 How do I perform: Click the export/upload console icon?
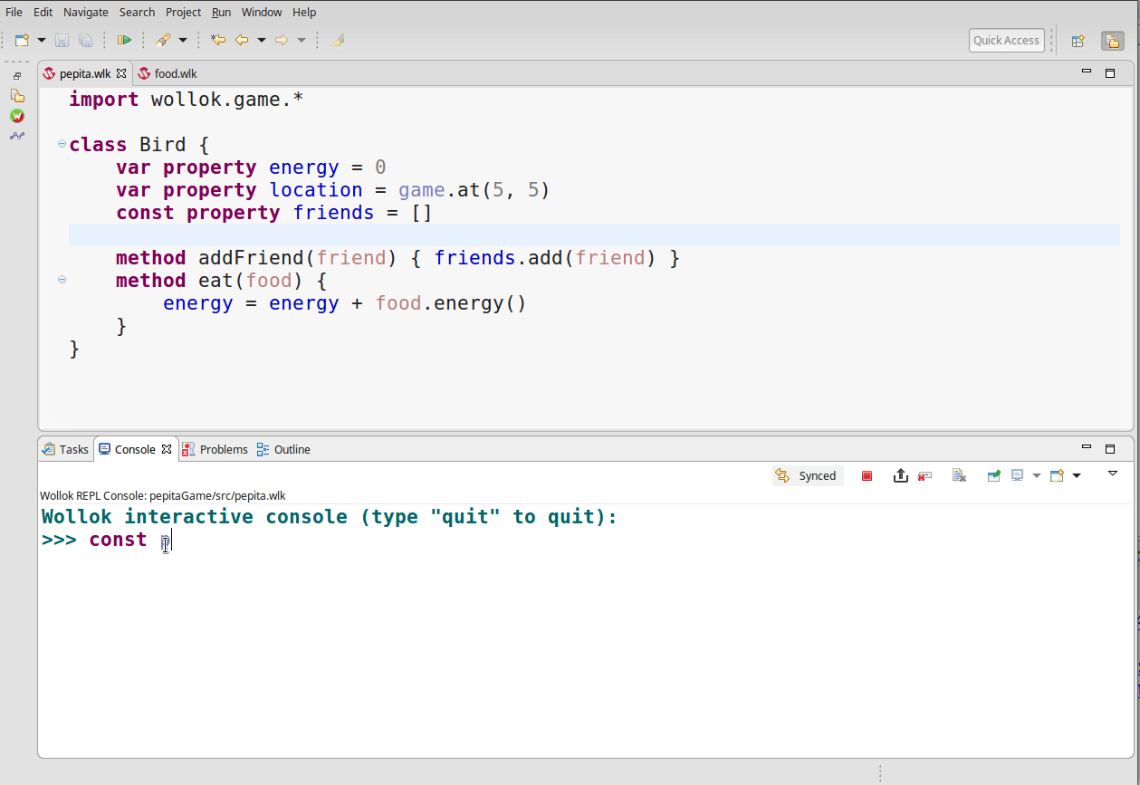[900, 475]
